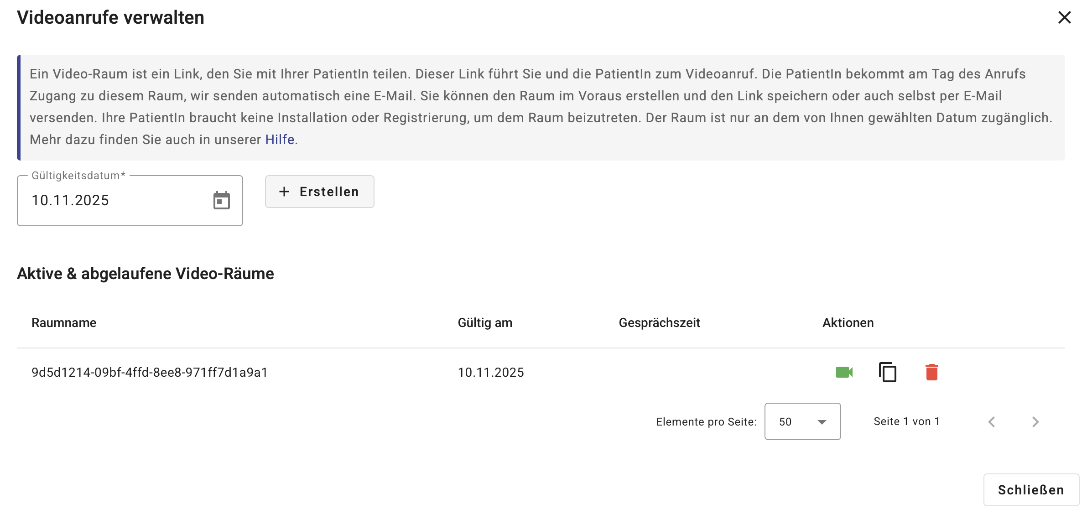Click the Raumname column header
The image size is (1082, 509).
(x=64, y=322)
